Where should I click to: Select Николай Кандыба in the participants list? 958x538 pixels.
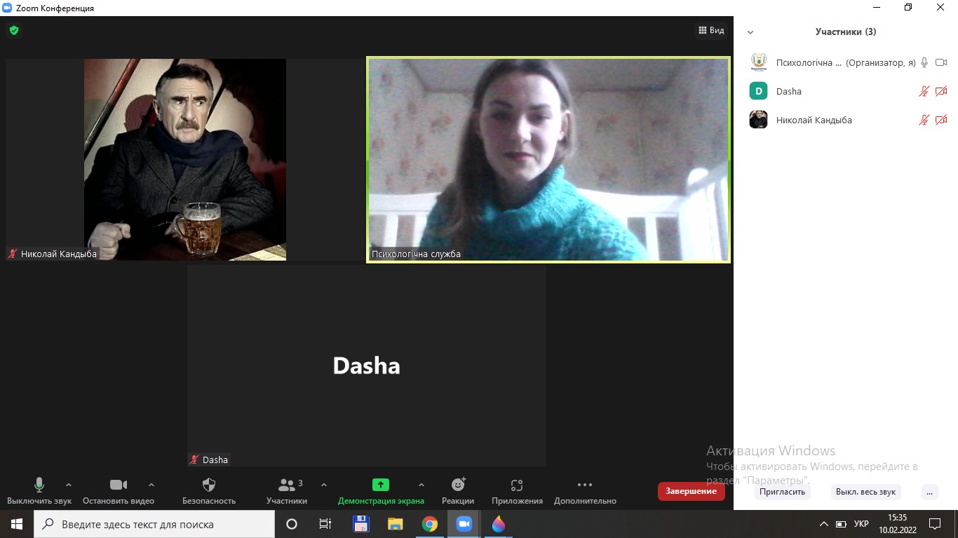pyautogui.click(x=846, y=120)
